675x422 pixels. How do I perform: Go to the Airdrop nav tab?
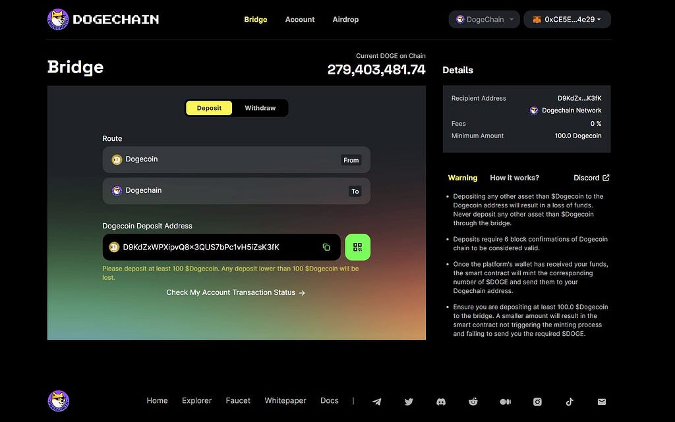click(345, 19)
